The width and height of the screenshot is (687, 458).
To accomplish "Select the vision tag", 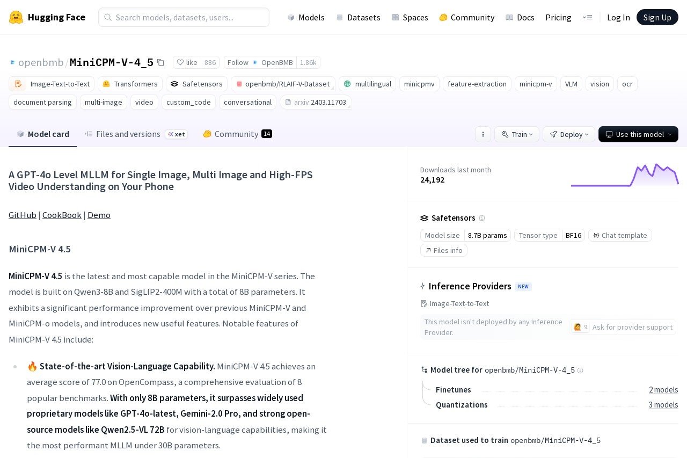I will click(x=600, y=84).
